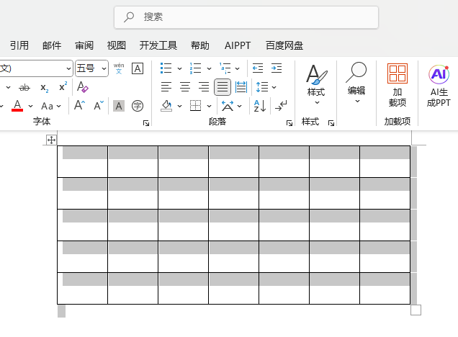Click the bullet list icon
The width and height of the screenshot is (458, 337).
166,68
